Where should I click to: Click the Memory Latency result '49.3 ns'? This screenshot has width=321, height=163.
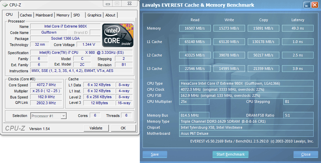tap(298, 28)
